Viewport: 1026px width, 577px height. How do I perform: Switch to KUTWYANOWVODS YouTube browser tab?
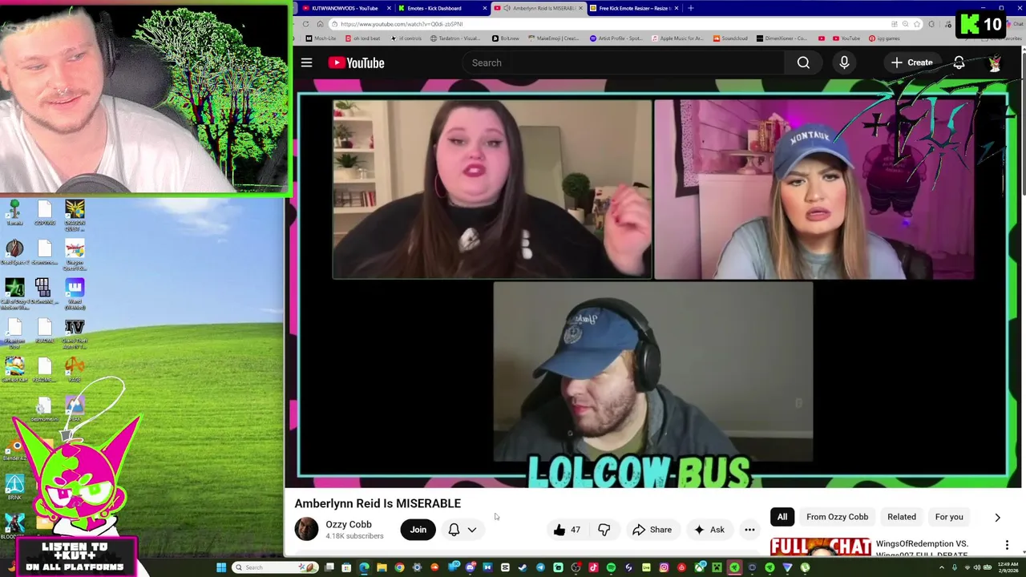tap(344, 8)
